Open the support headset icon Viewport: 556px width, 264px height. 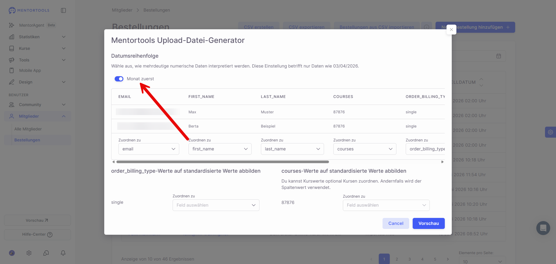coord(46,253)
